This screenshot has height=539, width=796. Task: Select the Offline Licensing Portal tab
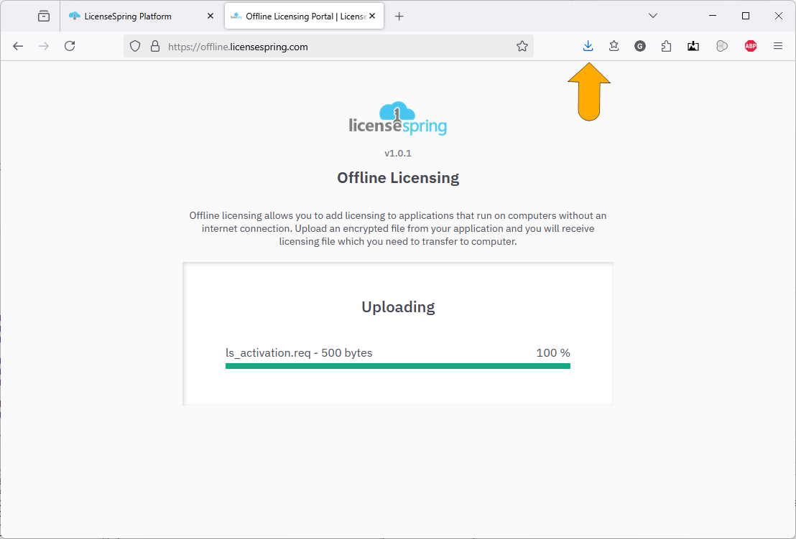click(x=304, y=17)
